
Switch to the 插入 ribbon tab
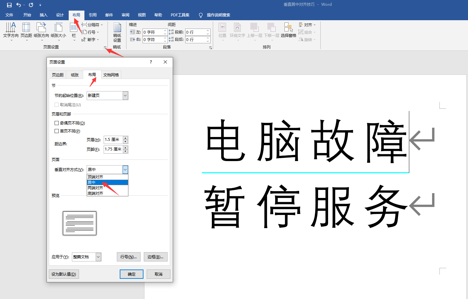click(44, 15)
